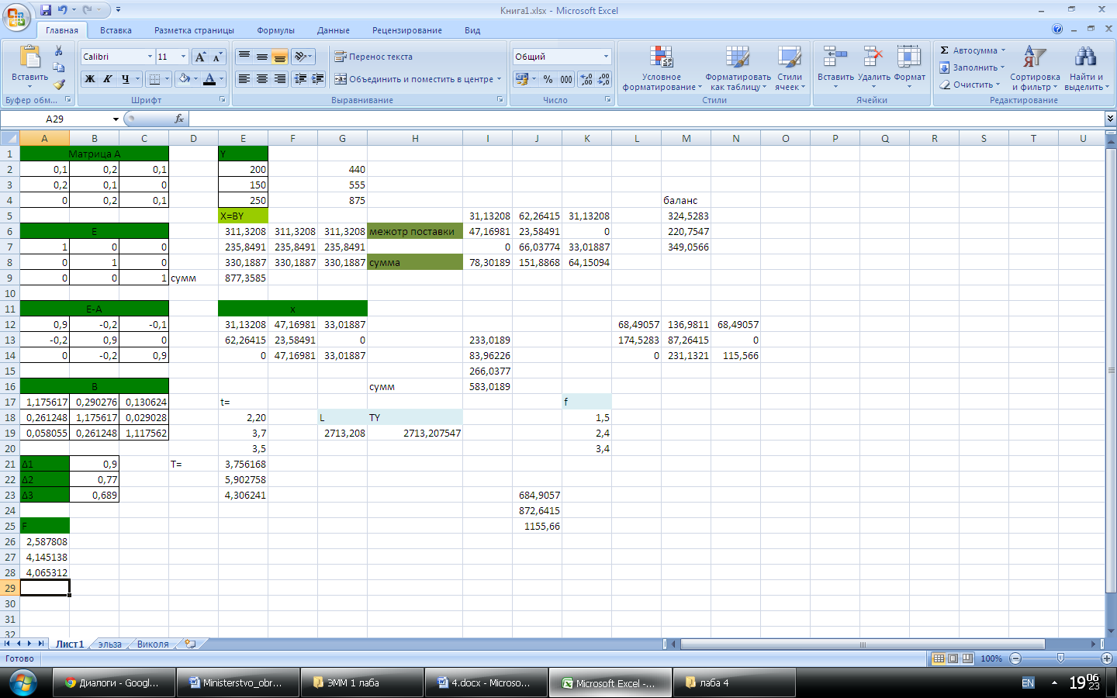Viewport: 1117px width, 698px height.
Task: Decrease decimal places
Action: 603,79
